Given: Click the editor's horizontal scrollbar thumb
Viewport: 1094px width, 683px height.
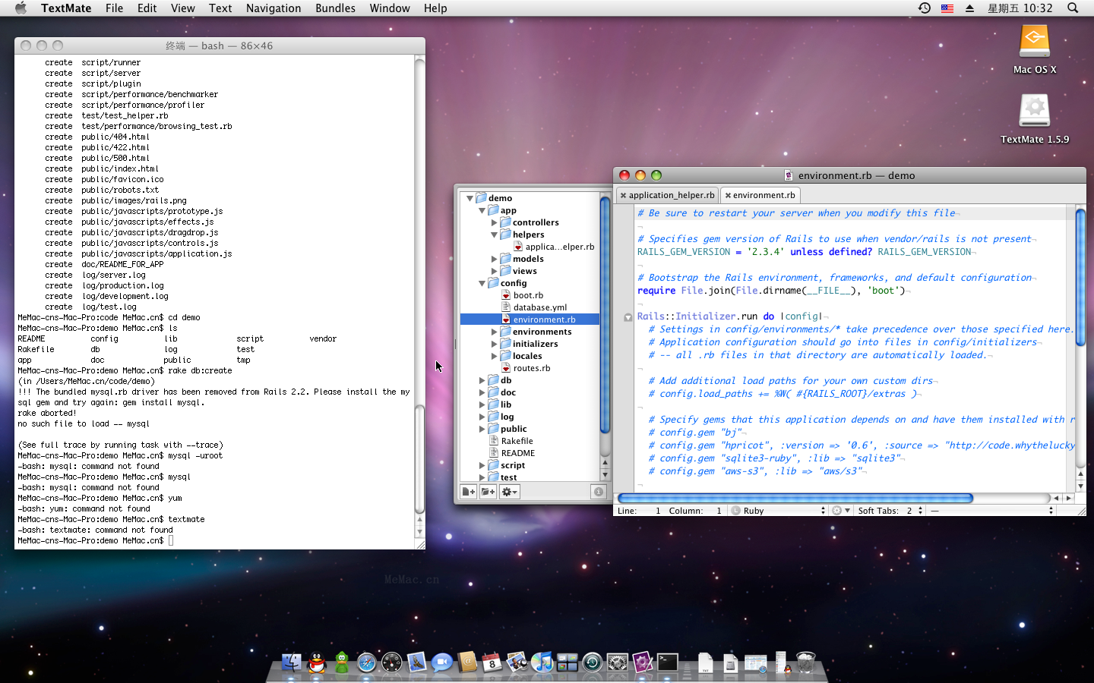Looking at the screenshot, I should [x=795, y=498].
